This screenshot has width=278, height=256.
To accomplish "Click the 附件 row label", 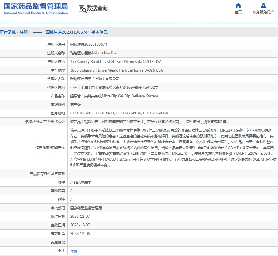I will click(61, 182).
